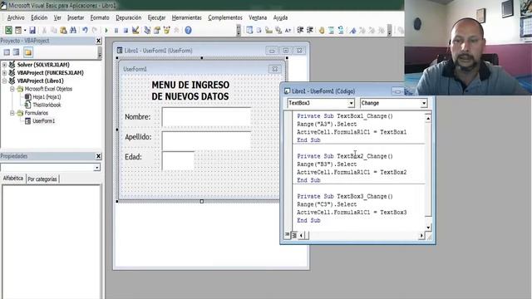Image resolution: width=532 pixels, height=299 pixels.
Task: Open Project Explorer toolbar icon
Action: 147,30
